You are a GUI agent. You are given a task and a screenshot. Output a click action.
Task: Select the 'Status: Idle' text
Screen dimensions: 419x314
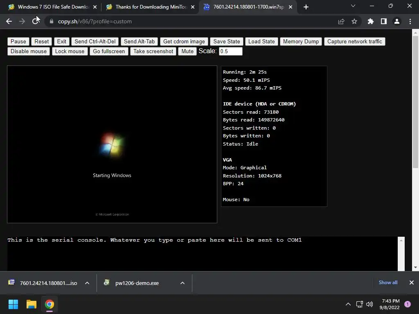click(x=241, y=144)
